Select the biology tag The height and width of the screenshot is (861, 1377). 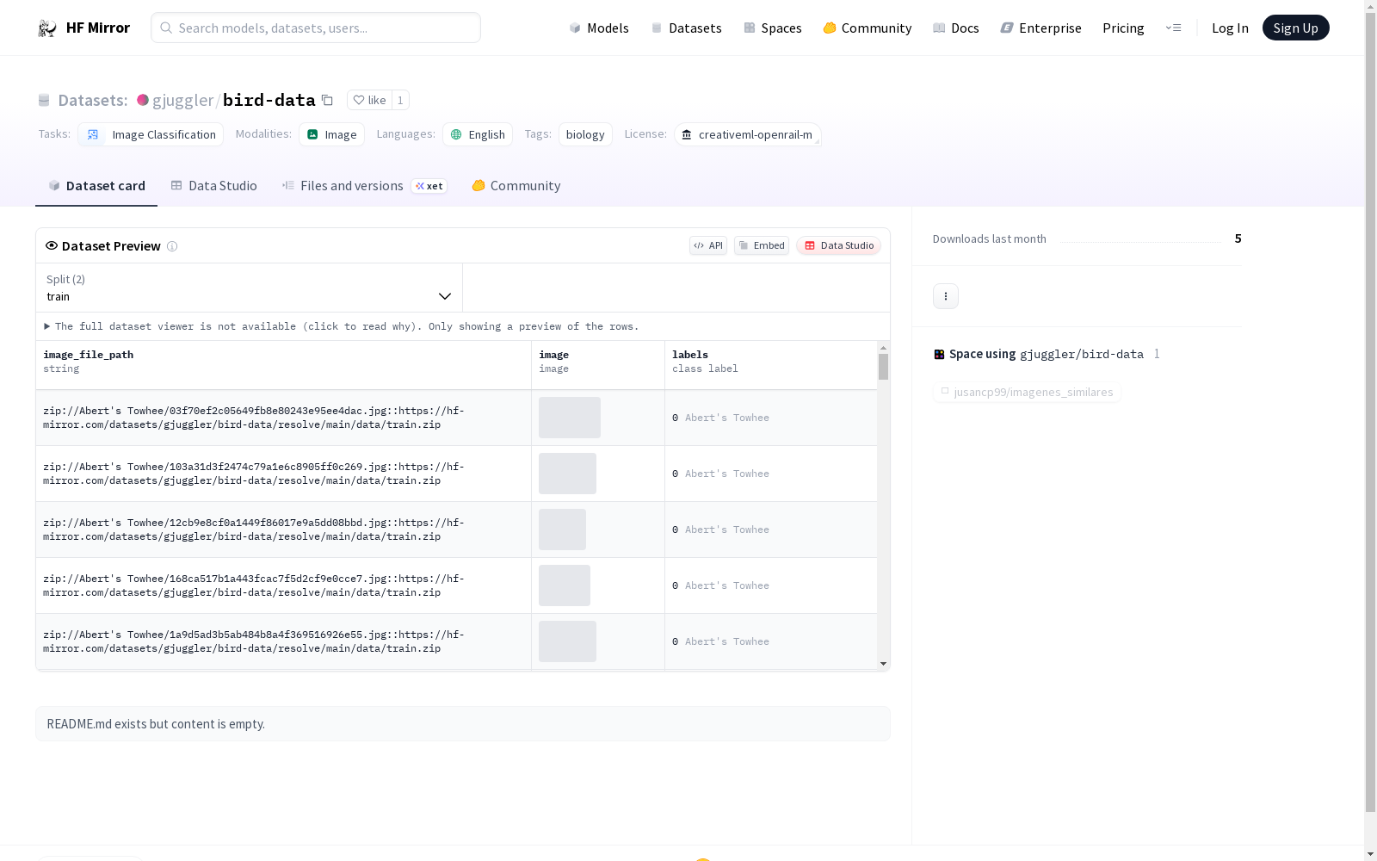[x=585, y=134]
